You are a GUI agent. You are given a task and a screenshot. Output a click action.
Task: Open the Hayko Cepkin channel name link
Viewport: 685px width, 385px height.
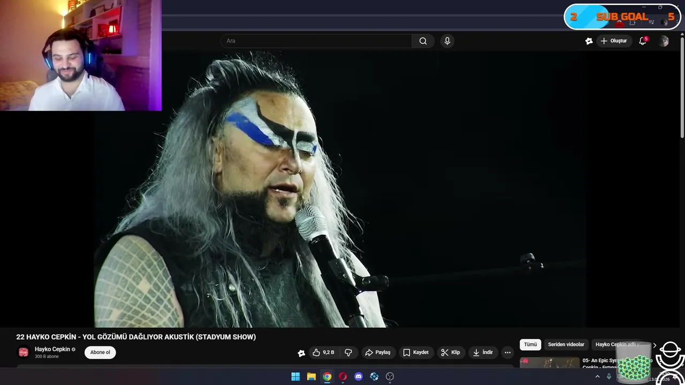click(52, 349)
